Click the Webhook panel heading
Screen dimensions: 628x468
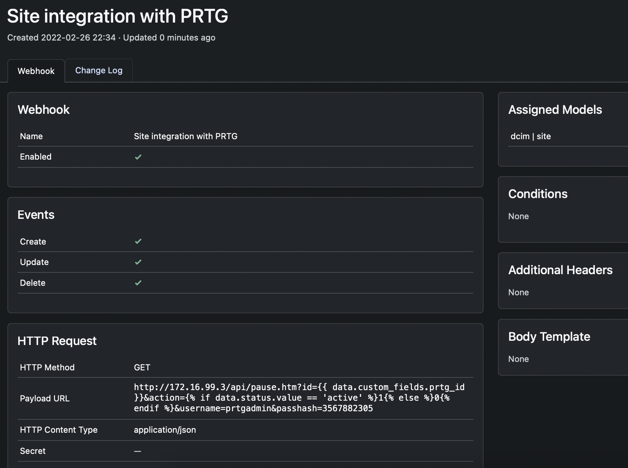point(44,110)
